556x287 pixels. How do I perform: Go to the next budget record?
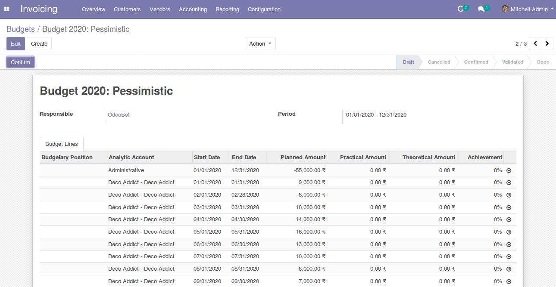click(547, 43)
